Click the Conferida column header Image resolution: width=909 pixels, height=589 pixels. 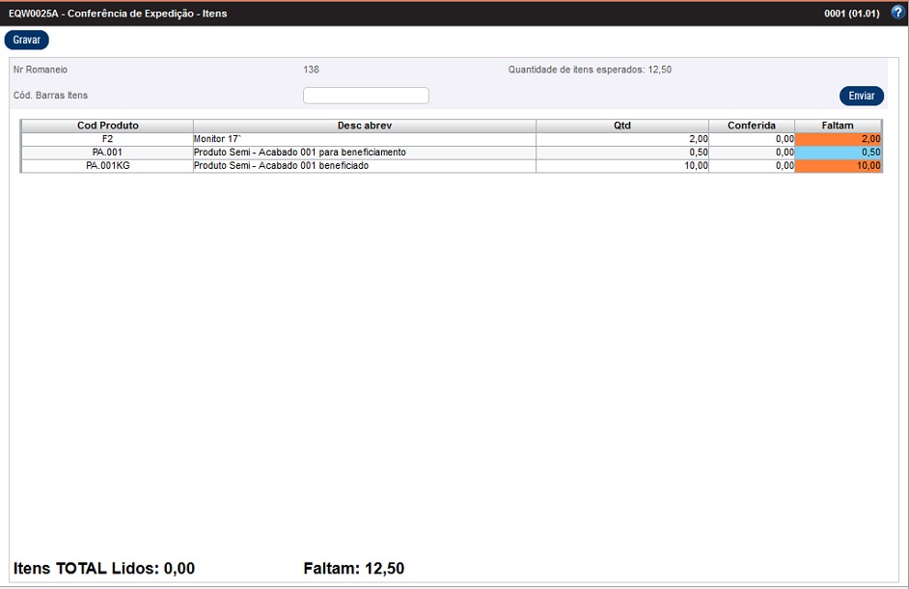(x=751, y=126)
